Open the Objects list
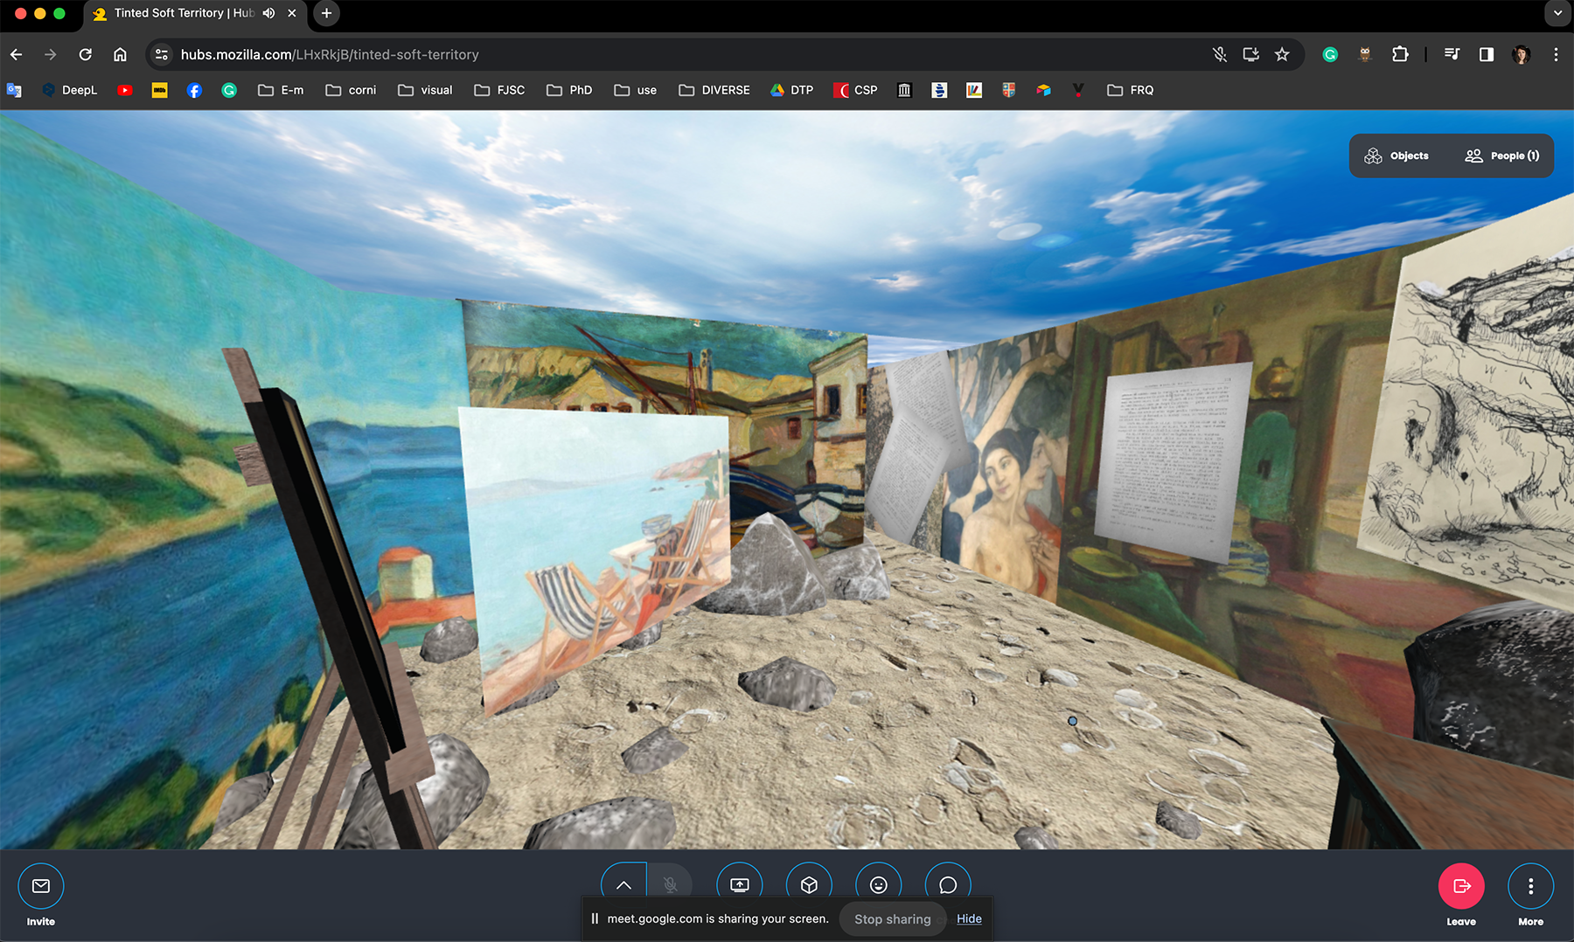The height and width of the screenshot is (942, 1574). pos(1397,156)
